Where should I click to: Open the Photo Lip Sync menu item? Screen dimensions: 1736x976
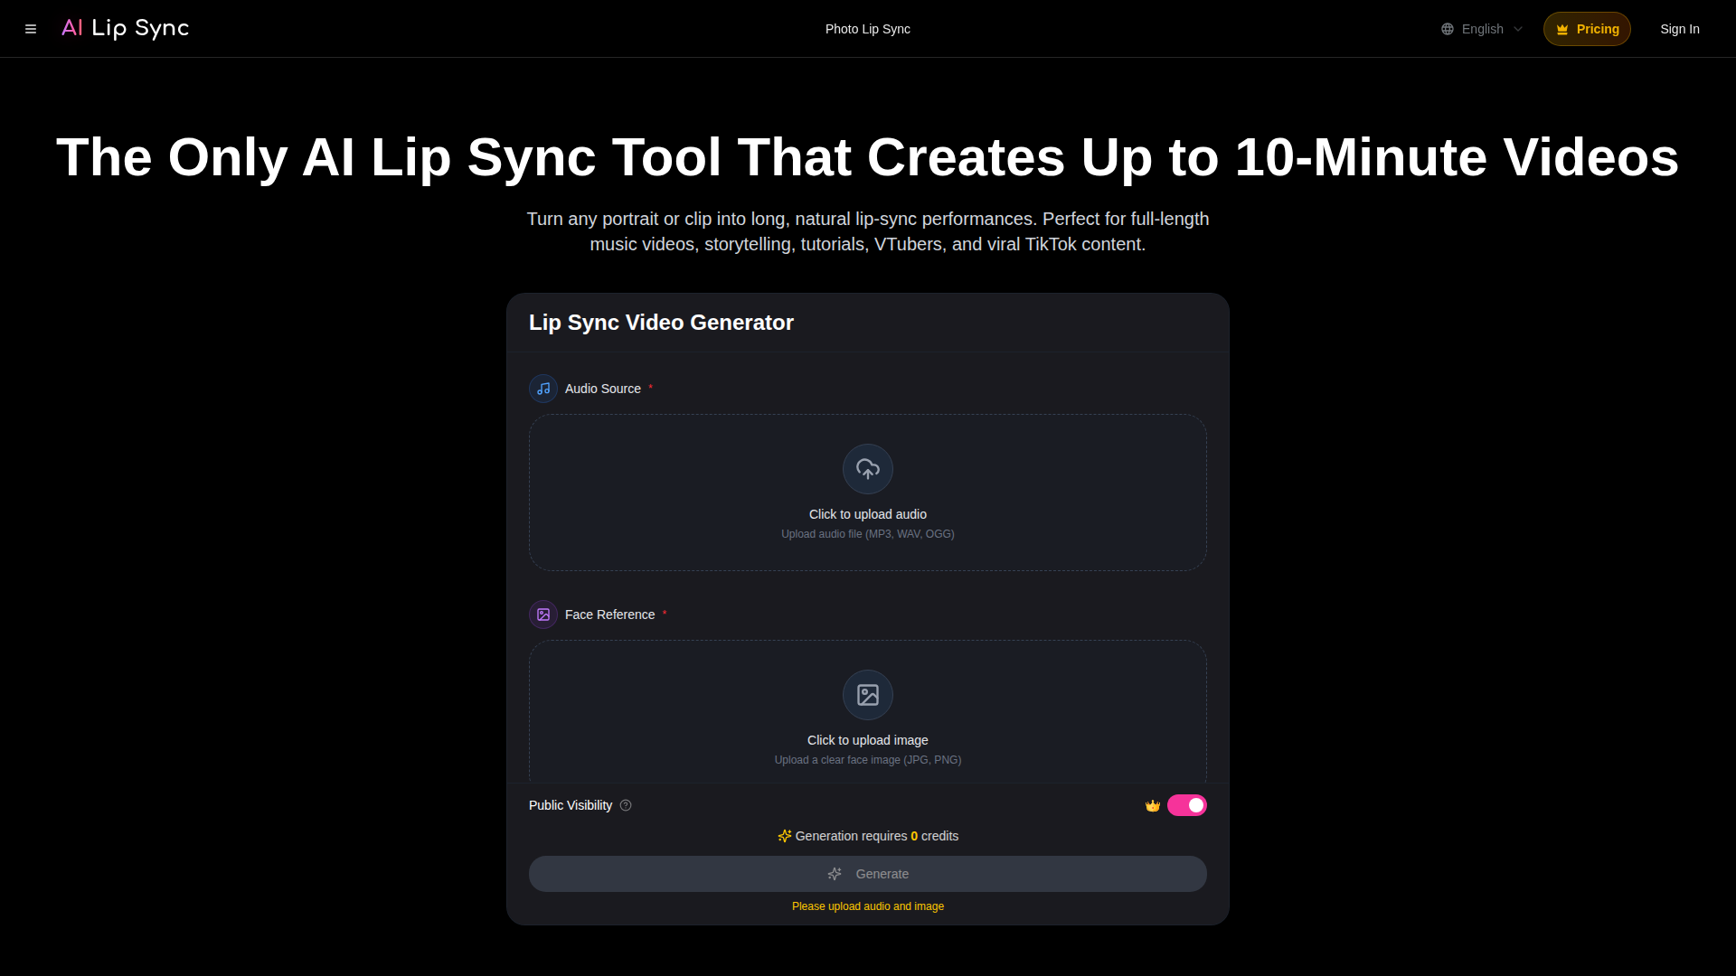click(867, 29)
